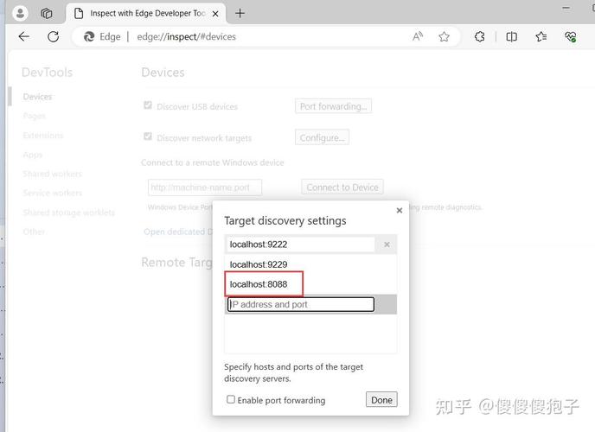
Task: Open the Apps sidebar section
Action: pyautogui.click(x=33, y=155)
